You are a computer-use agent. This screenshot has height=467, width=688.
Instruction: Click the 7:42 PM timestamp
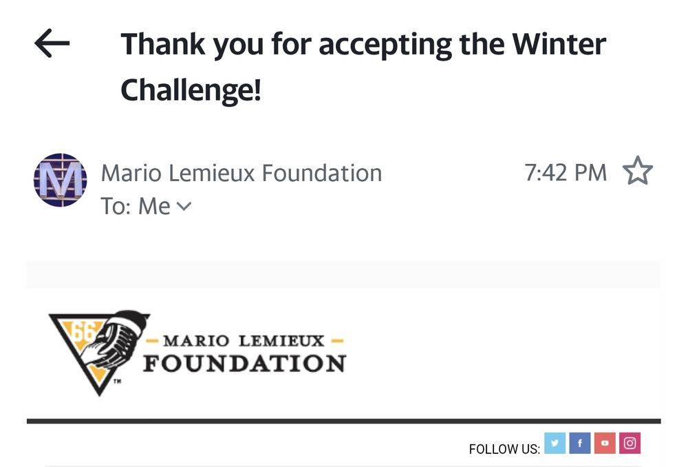(x=565, y=172)
